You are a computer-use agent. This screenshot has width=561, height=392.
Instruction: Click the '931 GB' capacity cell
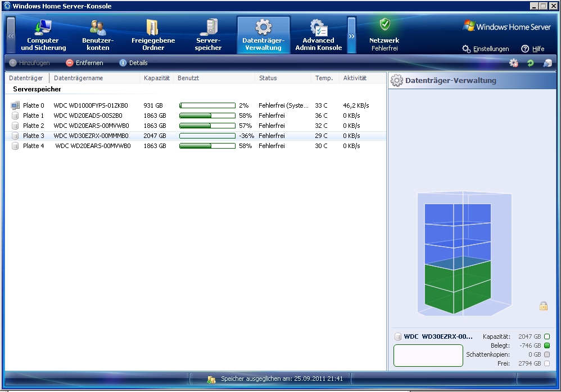click(x=153, y=105)
